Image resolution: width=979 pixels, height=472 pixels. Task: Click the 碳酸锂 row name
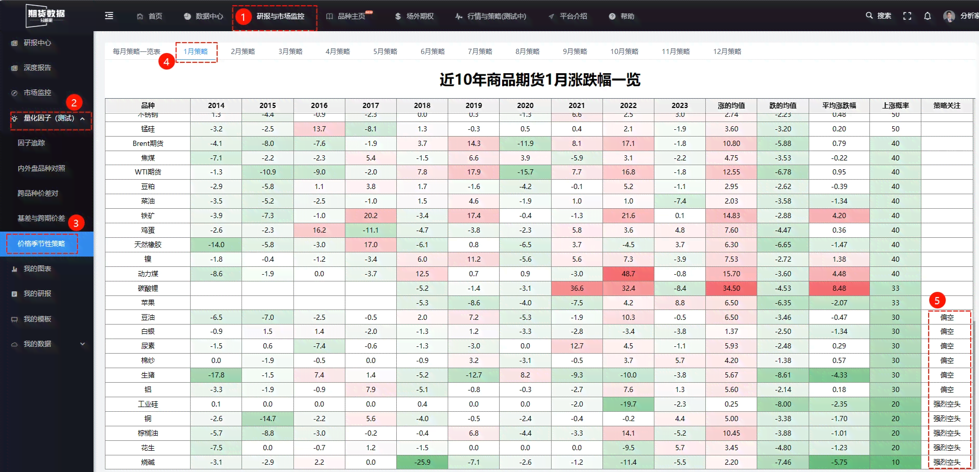[148, 288]
